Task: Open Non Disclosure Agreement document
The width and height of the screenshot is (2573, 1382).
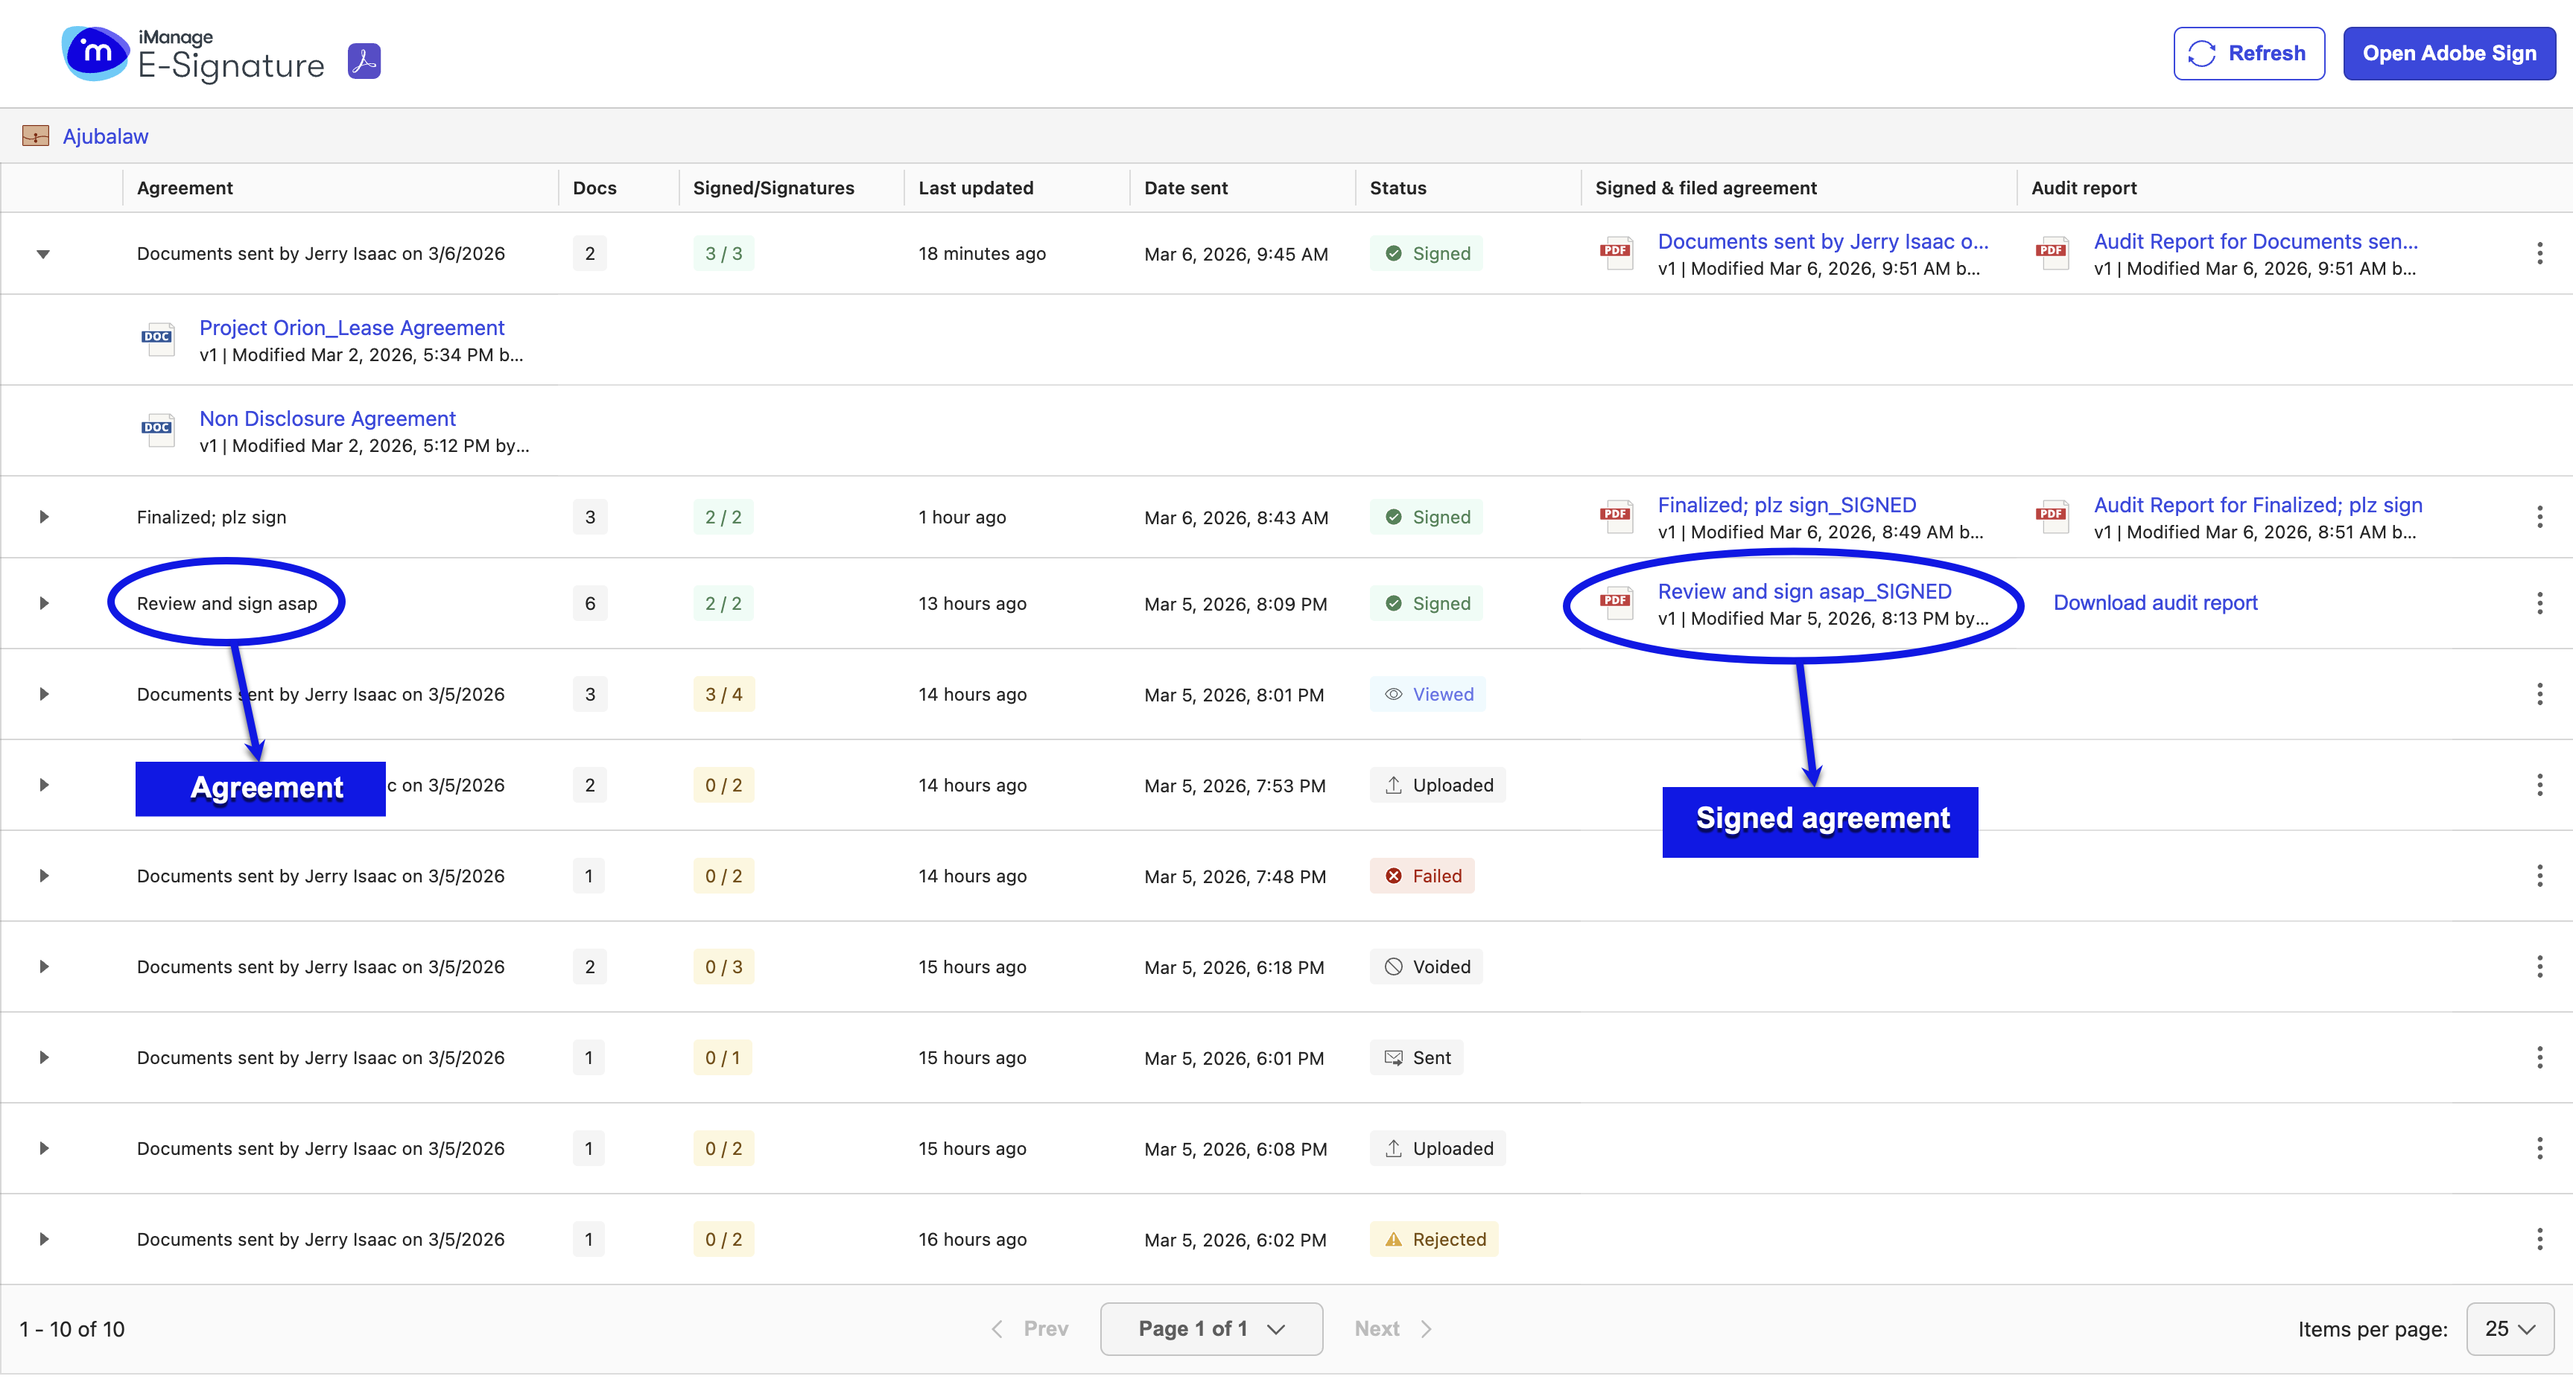Action: pos(328,418)
